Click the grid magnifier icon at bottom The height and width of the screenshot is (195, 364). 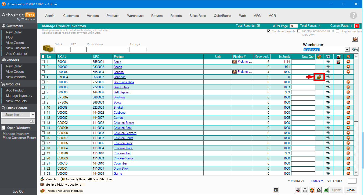click(276, 190)
